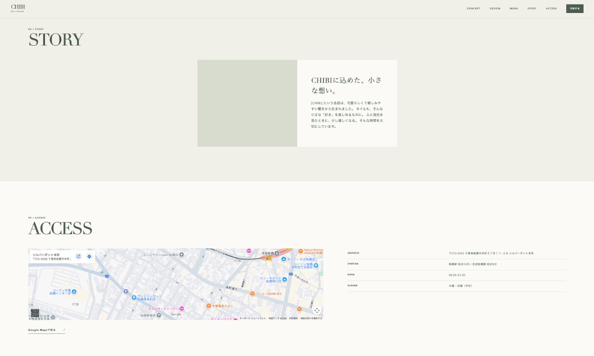This screenshot has width=594, height=356.
Task: Click the dark green reservation button
Action: 575,8
